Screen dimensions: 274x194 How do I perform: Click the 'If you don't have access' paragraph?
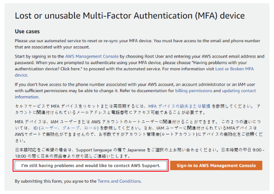tap(135, 91)
